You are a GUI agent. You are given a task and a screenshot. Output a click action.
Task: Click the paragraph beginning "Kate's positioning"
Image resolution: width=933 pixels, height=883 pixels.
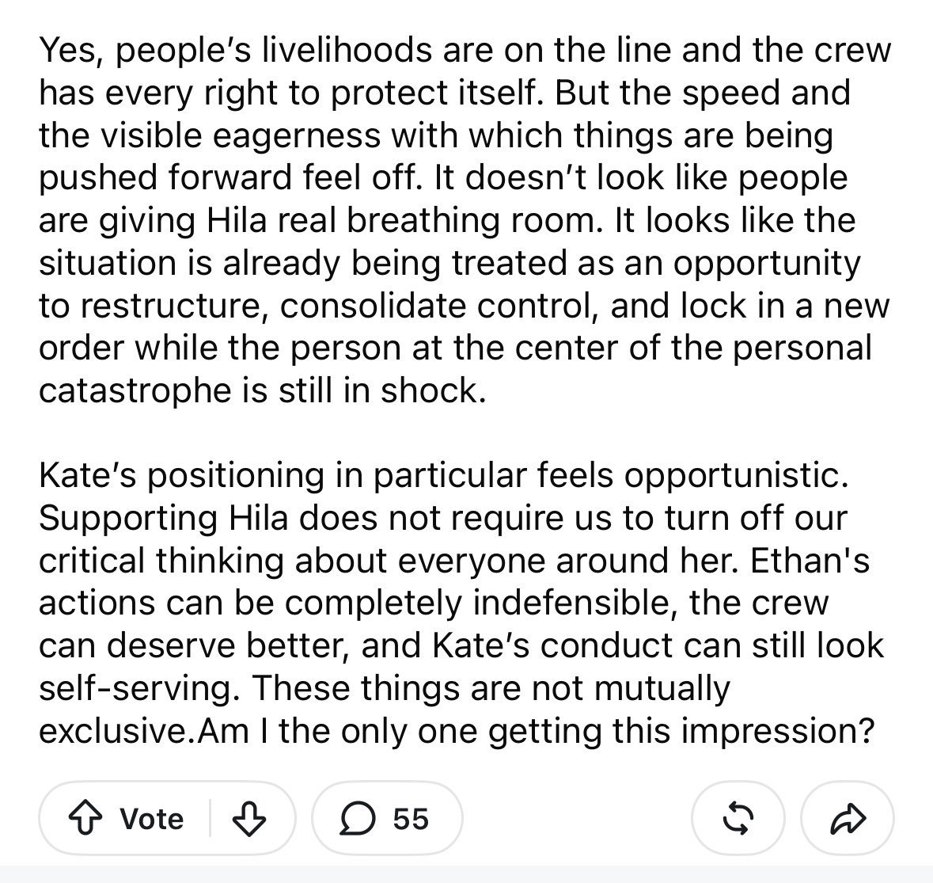461,603
